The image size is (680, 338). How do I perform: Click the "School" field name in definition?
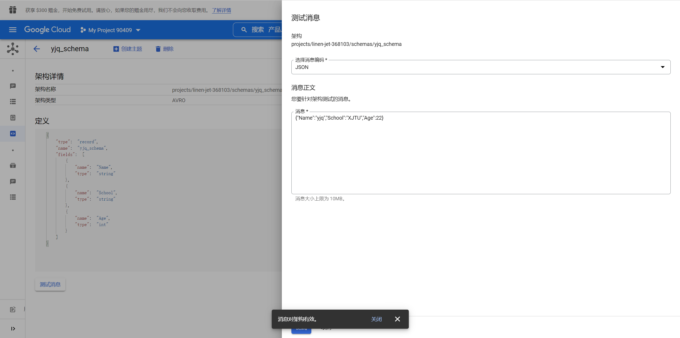(x=107, y=193)
